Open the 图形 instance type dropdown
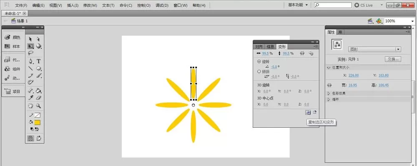The image size is (417, 166). (374, 50)
